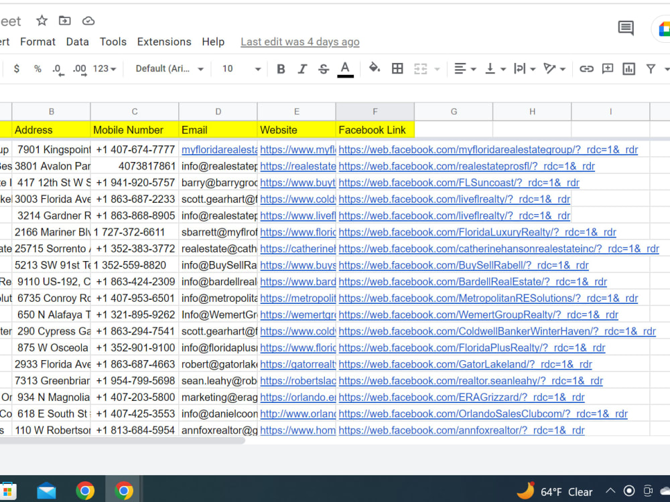The height and width of the screenshot is (502, 670).
Task: Check the cloud save status icon
Action: 88,21
